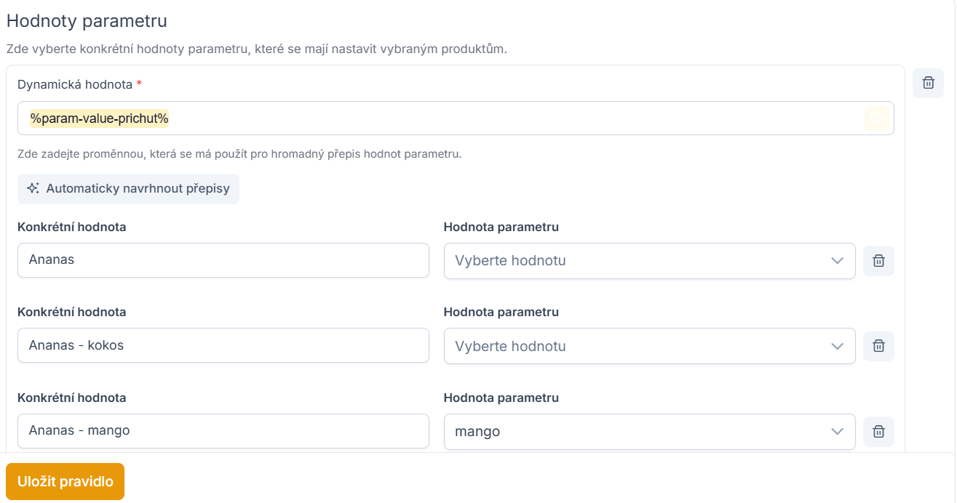Delete the "Ananas" value row
Image resolution: width=957 pixels, height=503 pixels.
coord(878,261)
